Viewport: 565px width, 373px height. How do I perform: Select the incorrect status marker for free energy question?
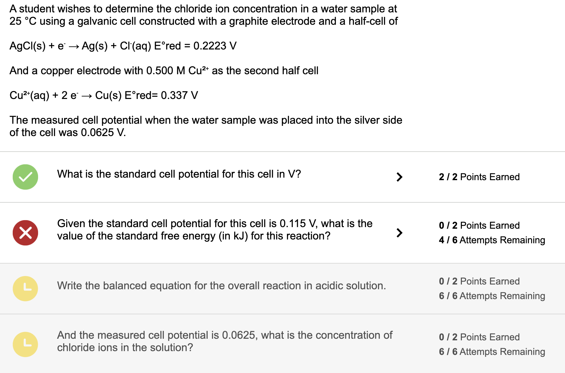tap(25, 232)
